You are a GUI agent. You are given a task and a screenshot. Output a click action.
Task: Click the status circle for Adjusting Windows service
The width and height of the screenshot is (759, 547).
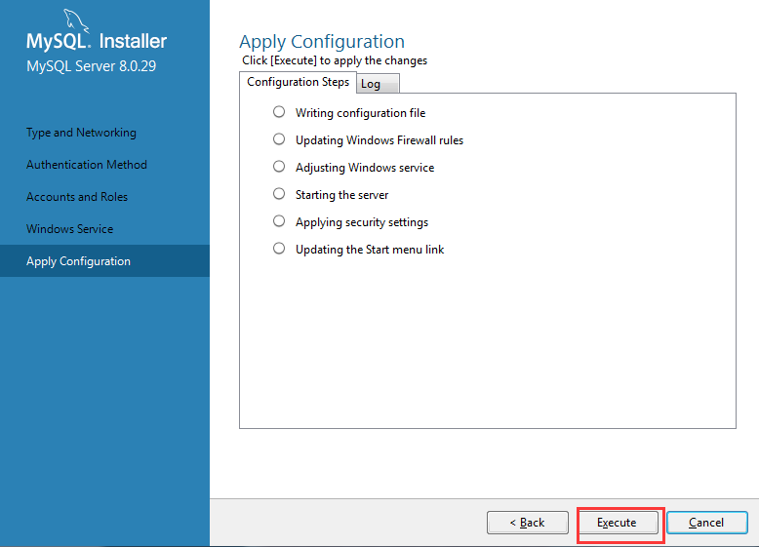279,167
